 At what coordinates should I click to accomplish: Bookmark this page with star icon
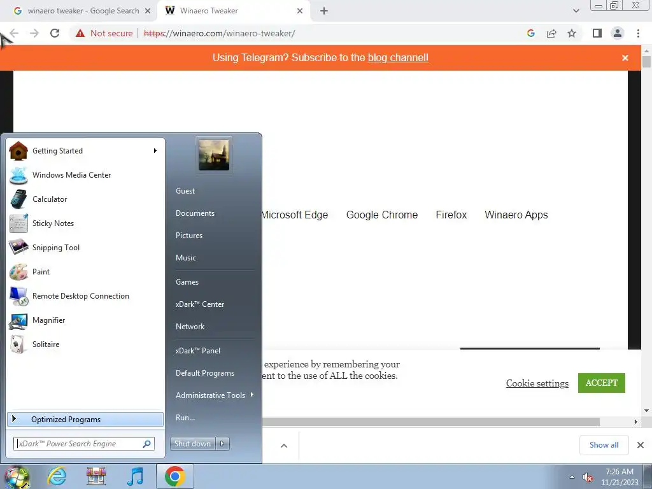[572, 33]
